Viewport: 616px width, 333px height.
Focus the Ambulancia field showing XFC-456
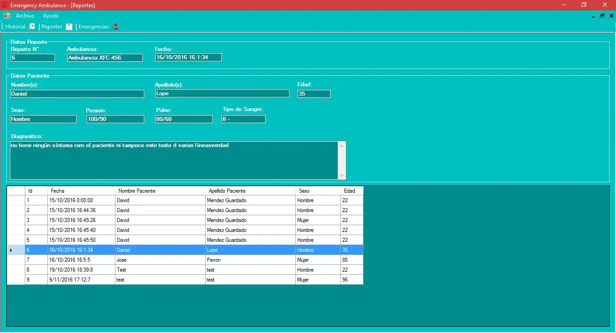pyautogui.click(x=105, y=58)
